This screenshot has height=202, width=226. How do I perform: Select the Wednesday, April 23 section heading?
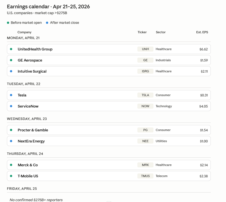click(x=27, y=119)
